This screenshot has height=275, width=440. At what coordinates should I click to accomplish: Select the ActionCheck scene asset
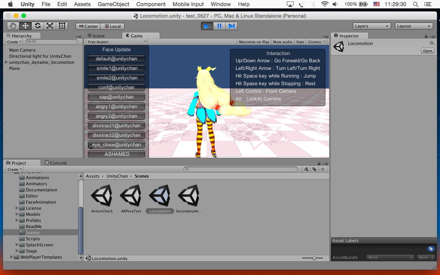pyautogui.click(x=102, y=198)
